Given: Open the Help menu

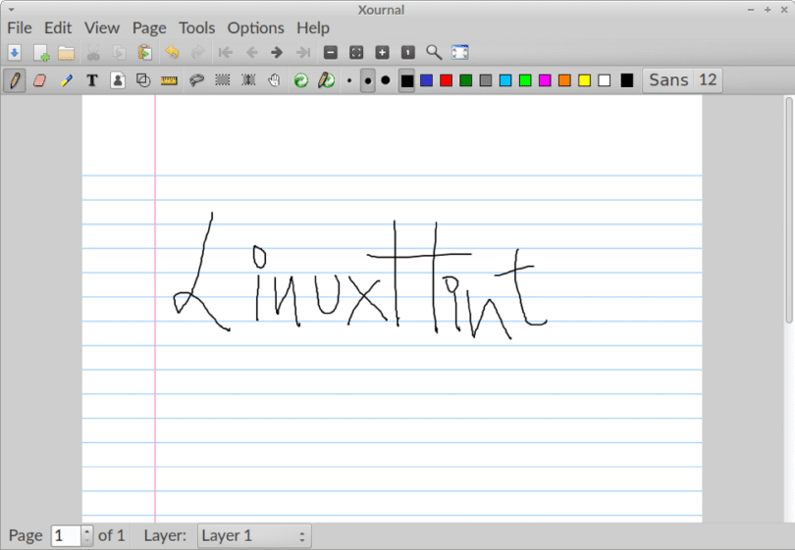Looking at the screenshot, I should click(313, 27).
